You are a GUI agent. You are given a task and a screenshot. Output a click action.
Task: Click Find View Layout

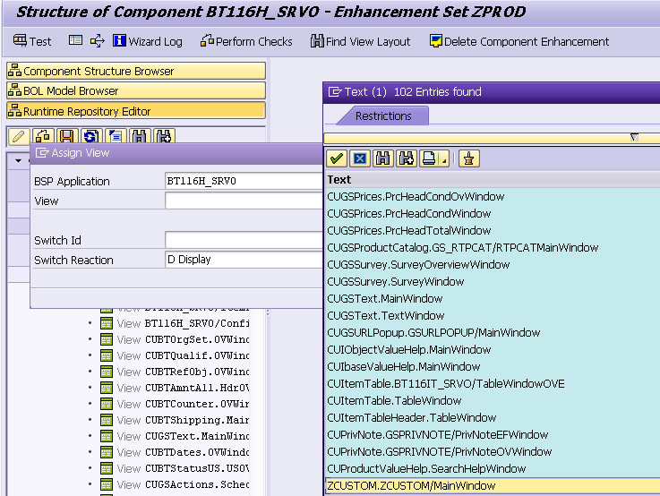[x=360, y=41]
